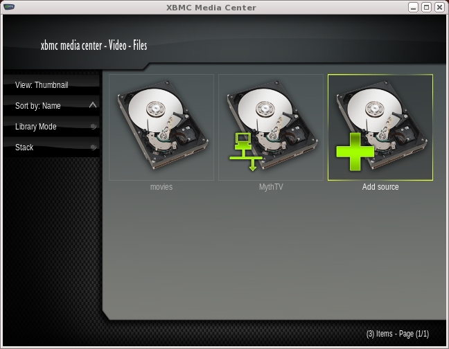449x349 pixels.
Task: Close the XBMC Media Center window
Action: click(439, 8)
